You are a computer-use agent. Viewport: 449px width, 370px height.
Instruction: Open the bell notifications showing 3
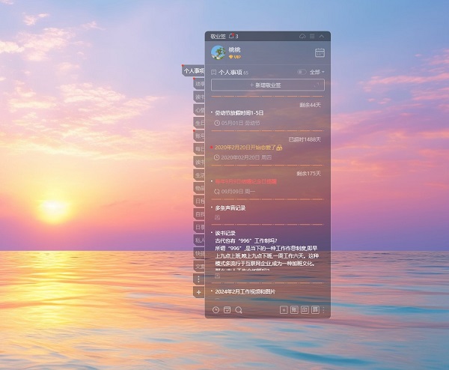tap(233, 36)
